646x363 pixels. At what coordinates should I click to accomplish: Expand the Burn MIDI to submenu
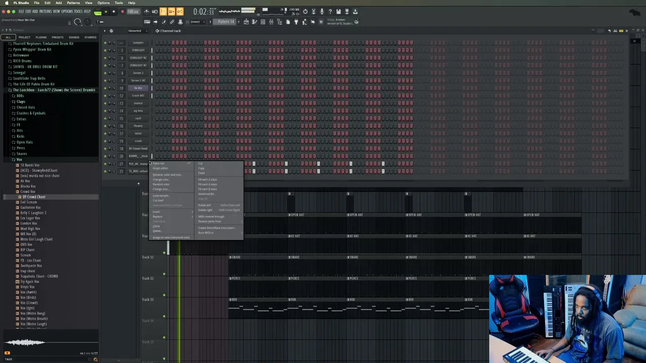coord(219,232)
